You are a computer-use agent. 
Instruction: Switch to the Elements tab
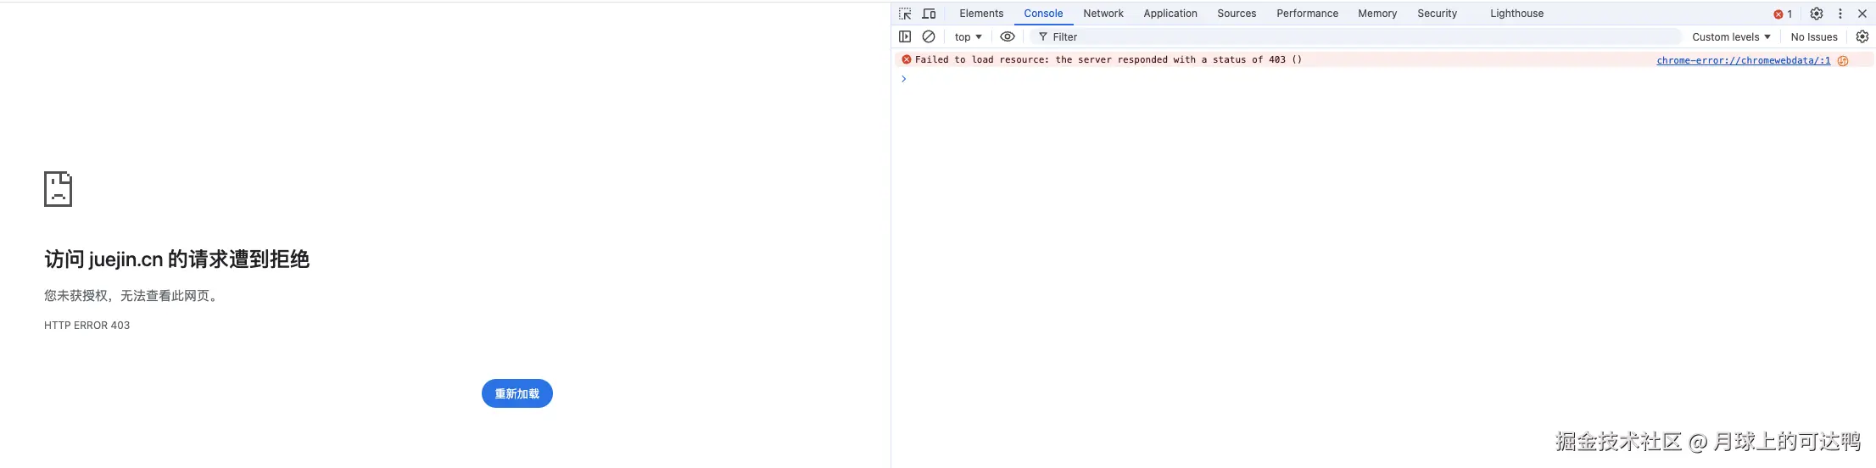coord(981,14)
